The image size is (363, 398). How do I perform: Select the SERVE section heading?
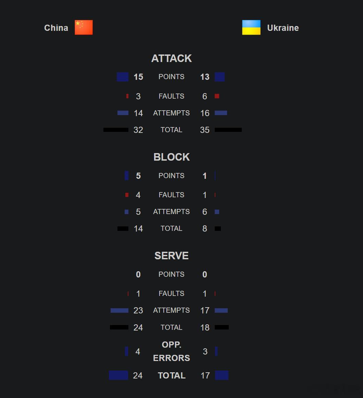(x=171, y=256)
